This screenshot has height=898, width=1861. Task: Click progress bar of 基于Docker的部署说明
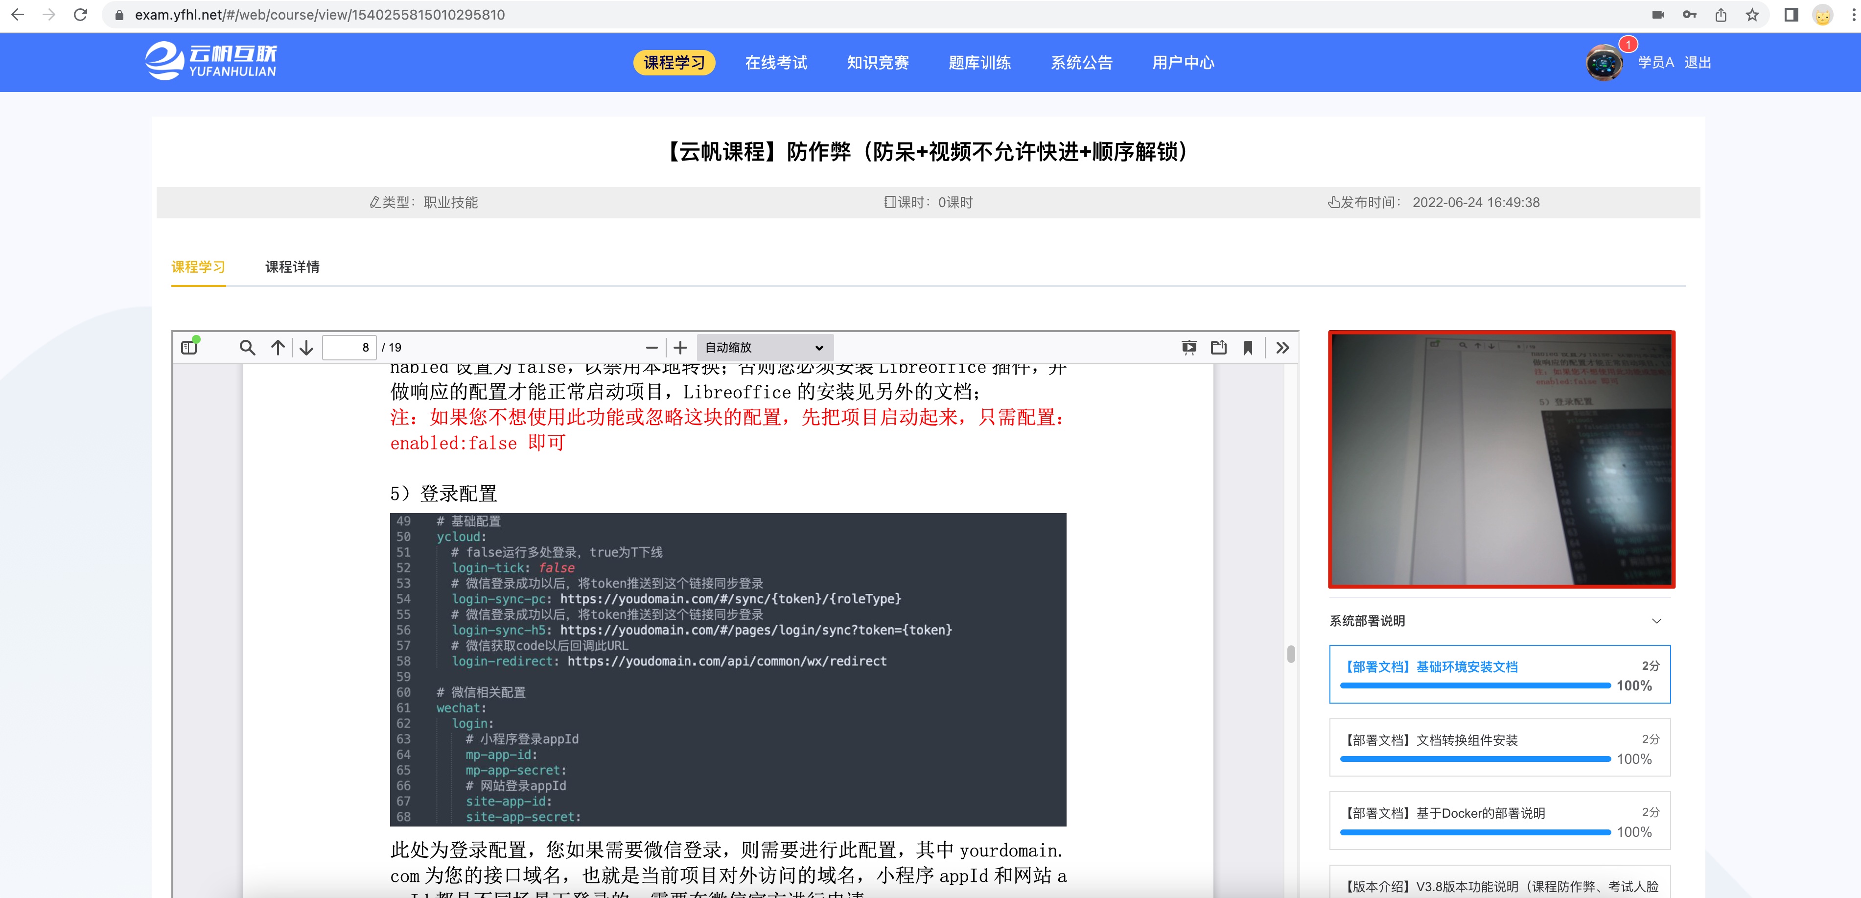(1474, 831)
